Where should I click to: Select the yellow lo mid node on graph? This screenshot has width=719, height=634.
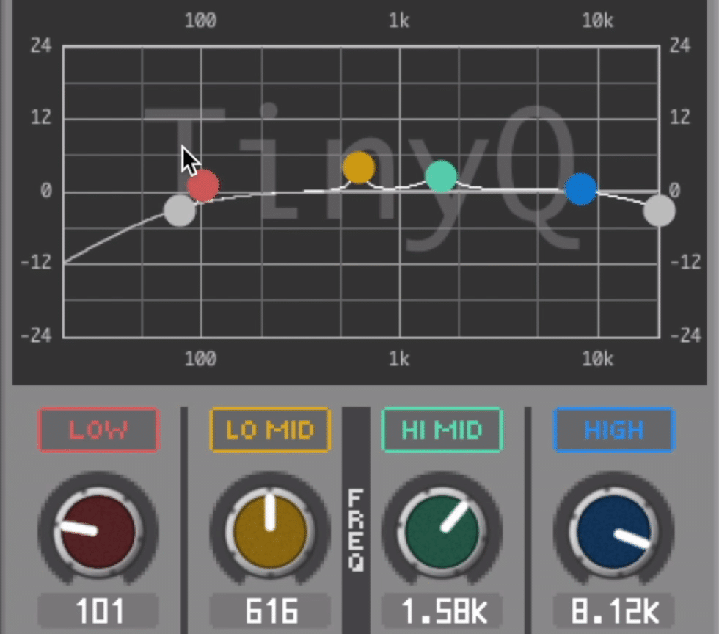point(359,168)
